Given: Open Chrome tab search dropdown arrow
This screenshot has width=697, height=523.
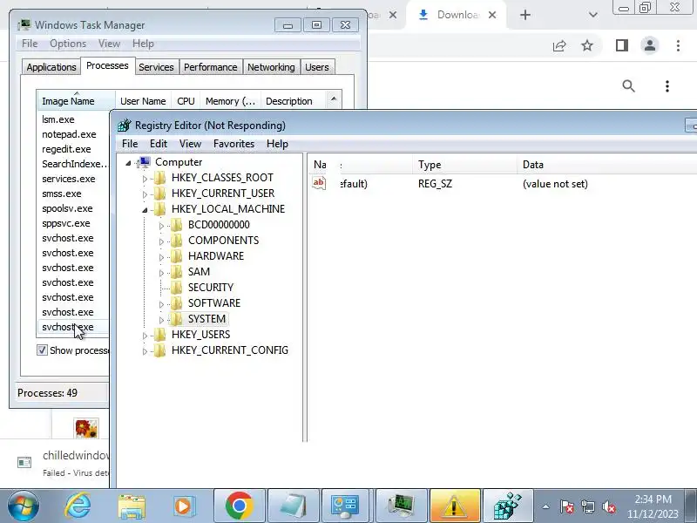Looking at the screenshot, I should (x=593, y=15).
